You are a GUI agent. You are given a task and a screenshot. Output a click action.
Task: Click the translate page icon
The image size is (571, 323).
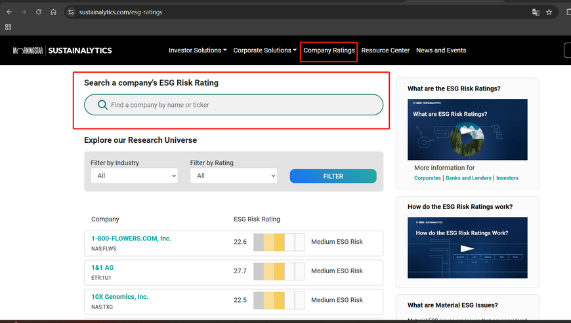tap(536, 12)
